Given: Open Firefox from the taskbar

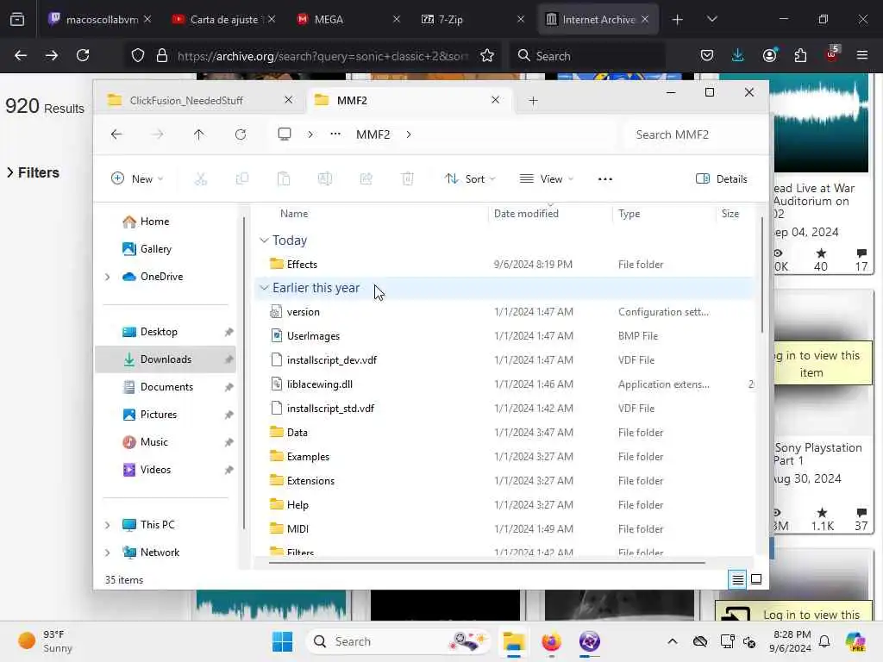Looking at the screenshot, I should point(551,641).
